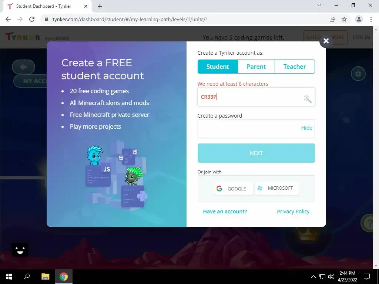Click the padlock site info icon

(47, 19)
